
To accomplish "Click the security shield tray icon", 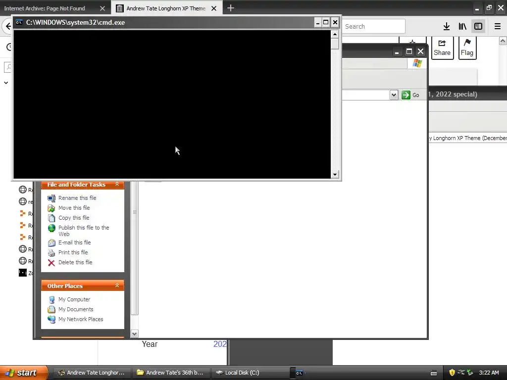I will tap(452, 373).
